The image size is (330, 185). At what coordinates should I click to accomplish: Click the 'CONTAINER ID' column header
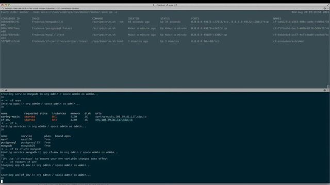10,18
